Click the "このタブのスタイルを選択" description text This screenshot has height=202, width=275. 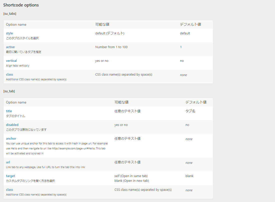tap(22, 38)
